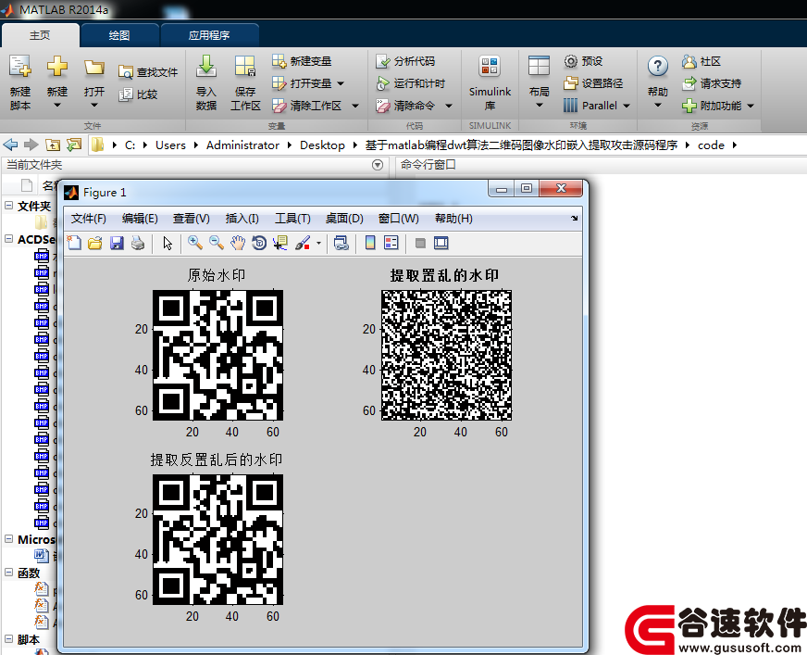Go up one folder level icon
The image size is (807, 655).
(53, 145)
